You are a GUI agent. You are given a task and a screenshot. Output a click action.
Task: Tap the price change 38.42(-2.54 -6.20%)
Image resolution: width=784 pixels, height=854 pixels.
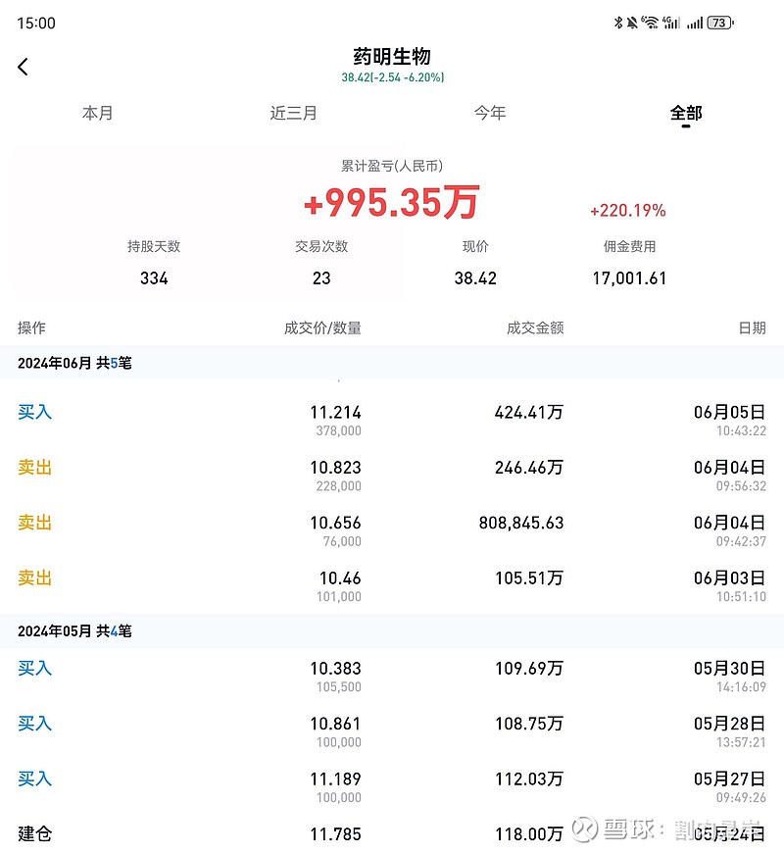coord(393,77)
